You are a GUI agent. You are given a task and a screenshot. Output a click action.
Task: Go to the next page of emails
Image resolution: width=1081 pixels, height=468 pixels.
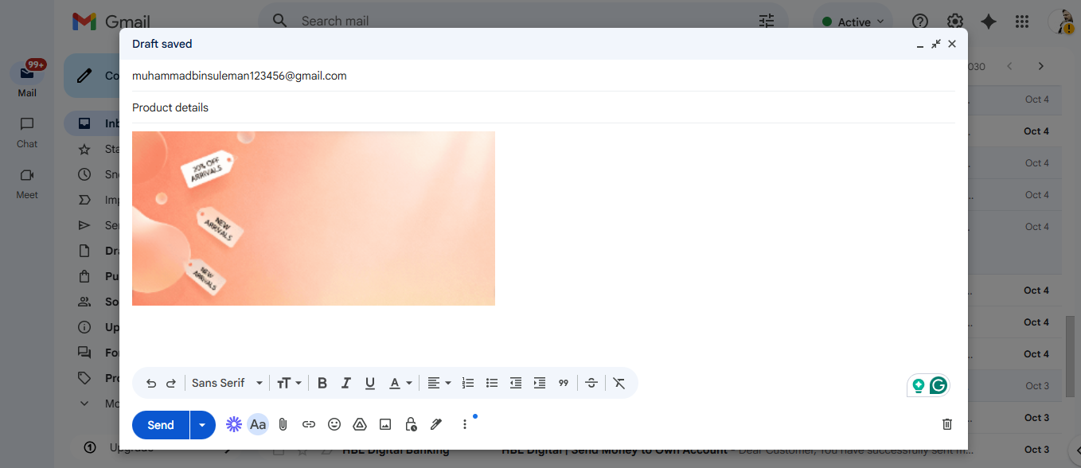point(1040,66)
